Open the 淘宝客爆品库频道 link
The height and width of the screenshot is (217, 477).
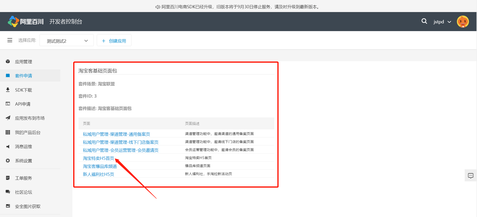100,166
